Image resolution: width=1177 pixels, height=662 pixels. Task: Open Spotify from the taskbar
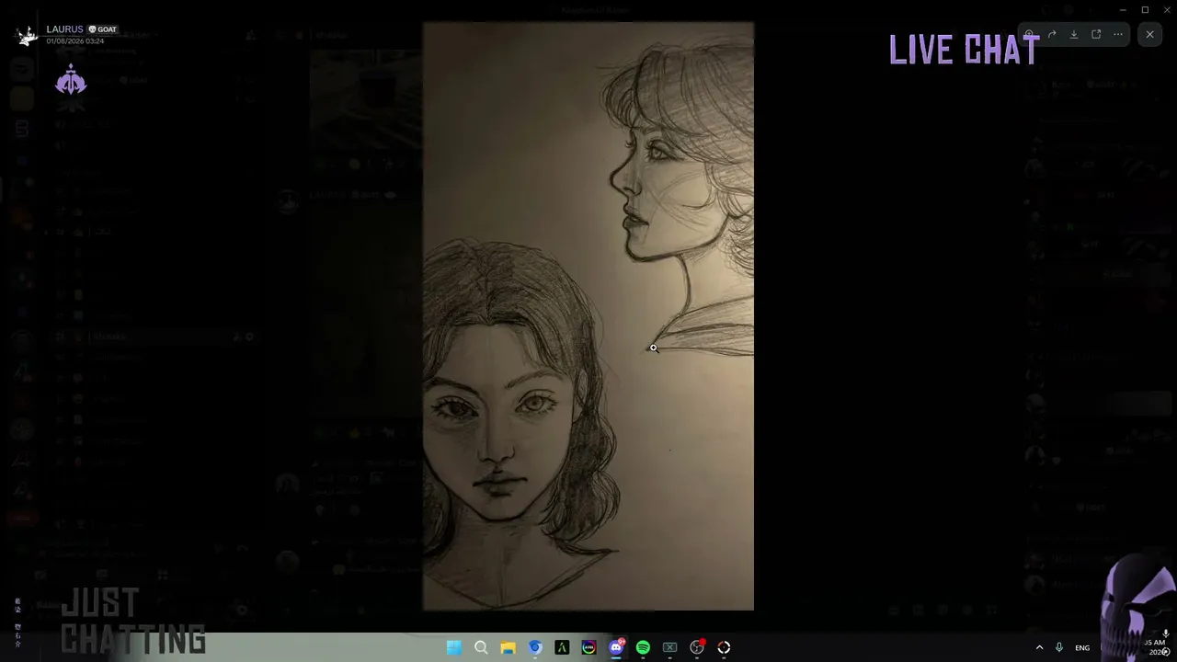(x=643, y=647)
